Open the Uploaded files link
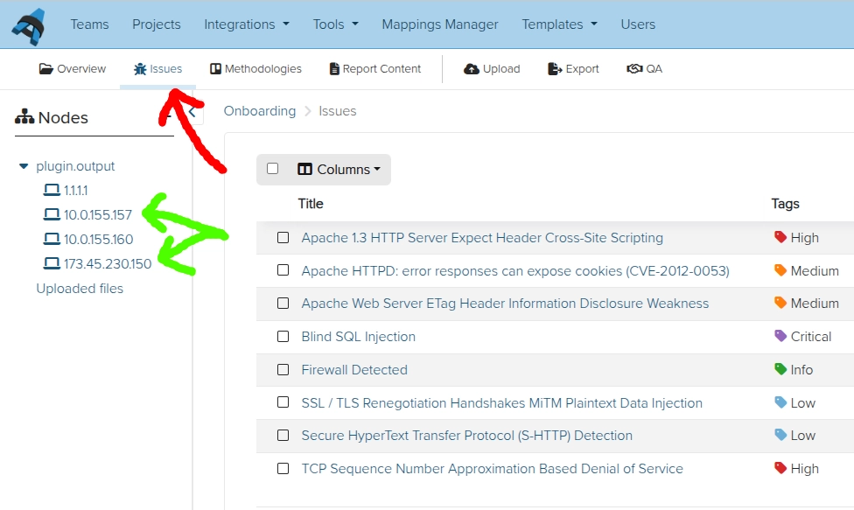854x510 pixels. [80, 289]
